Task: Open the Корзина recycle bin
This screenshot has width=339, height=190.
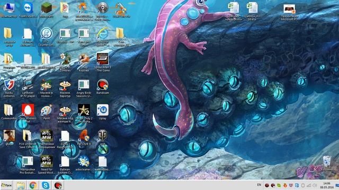Action: 327,164
